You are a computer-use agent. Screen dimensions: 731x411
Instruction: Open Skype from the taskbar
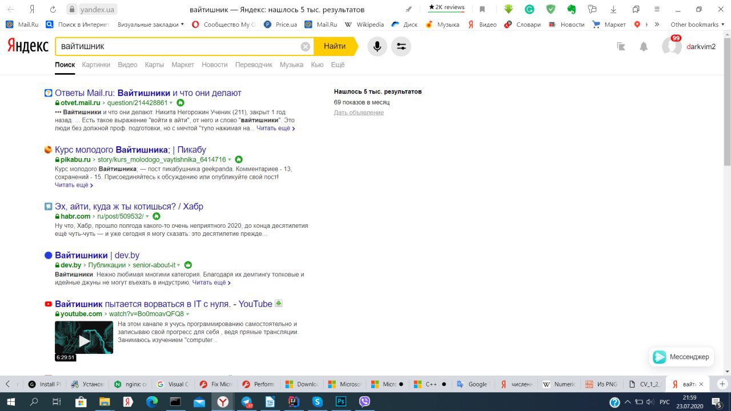pyautogui.click(x=318, y=402)
